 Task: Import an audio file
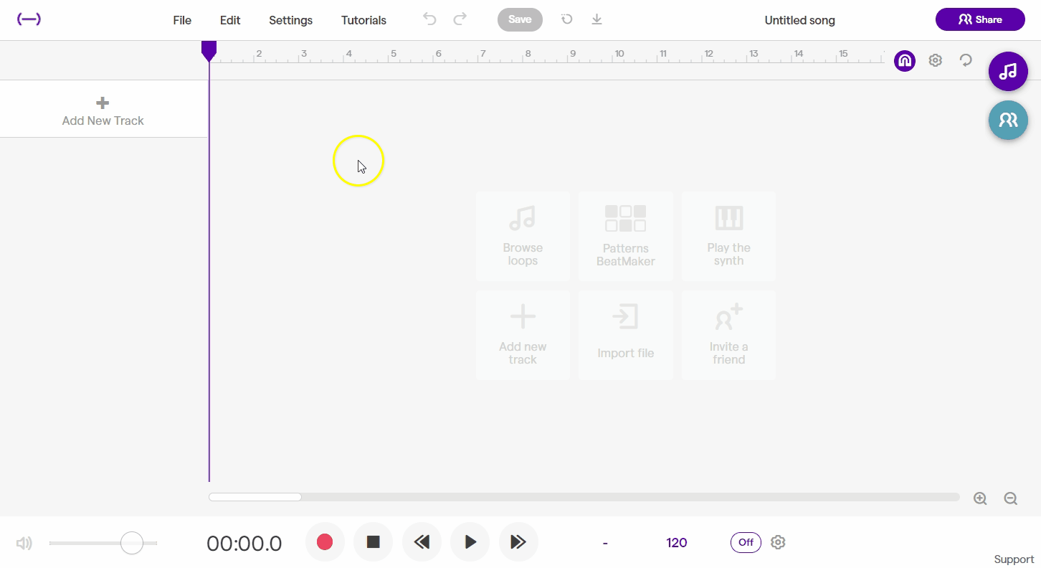click(625, 334)
